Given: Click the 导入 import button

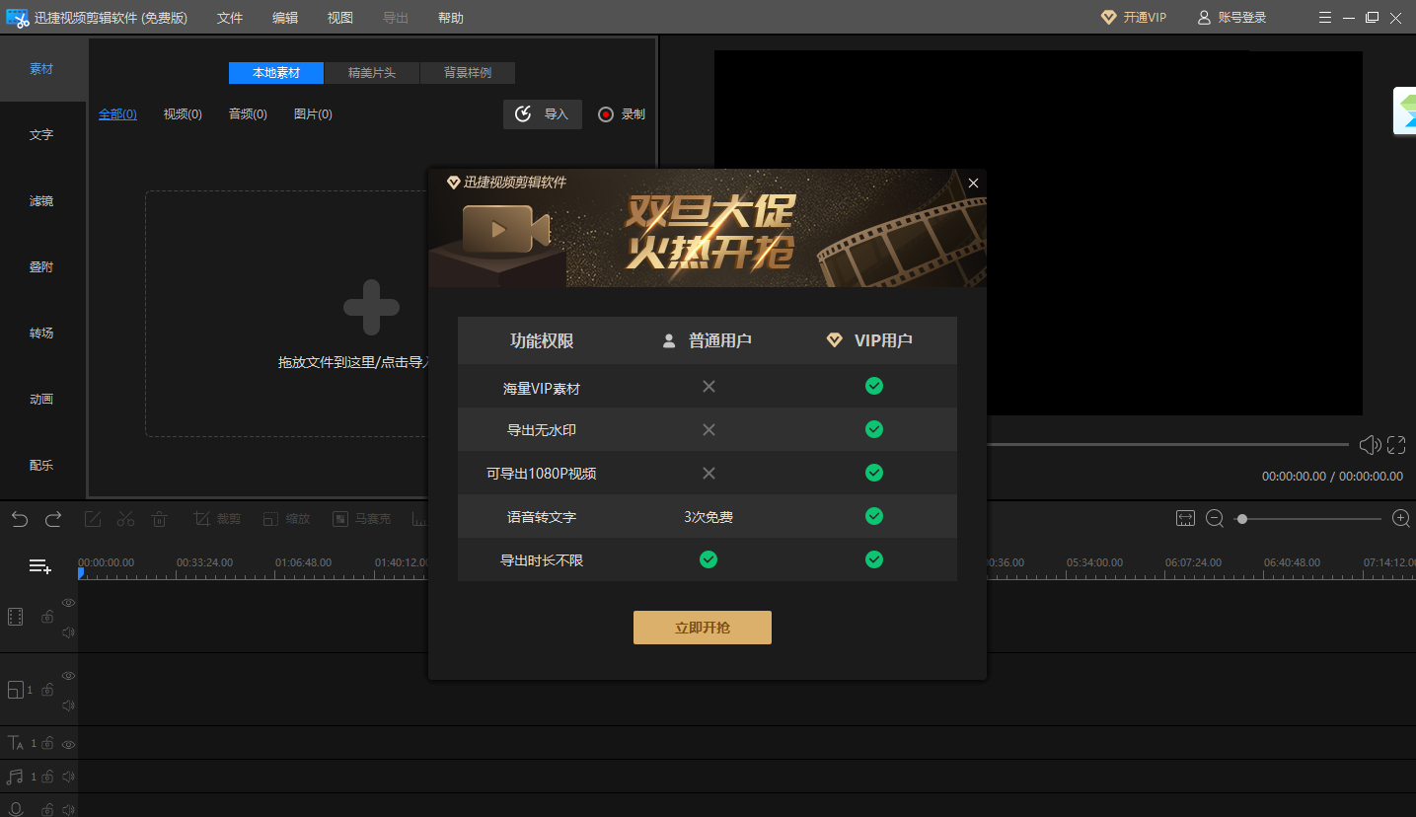Looking at the screenshot, I should 543,114.
